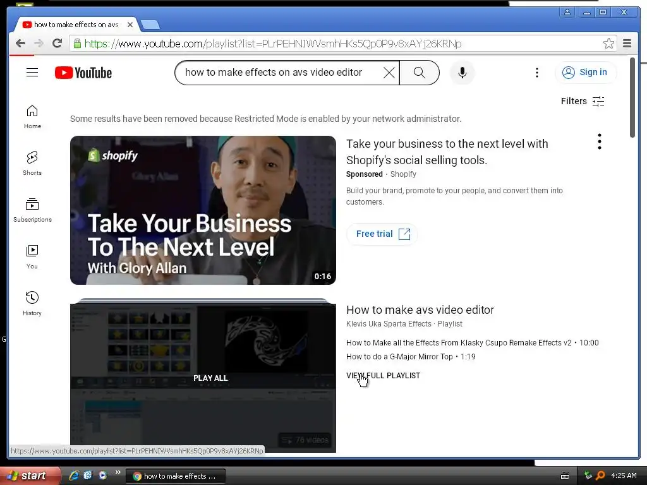Reload the page with the refresh icon

[x=57, y=44]
